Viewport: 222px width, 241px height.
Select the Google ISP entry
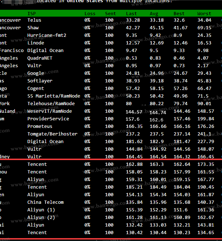[x=36, y=73]
